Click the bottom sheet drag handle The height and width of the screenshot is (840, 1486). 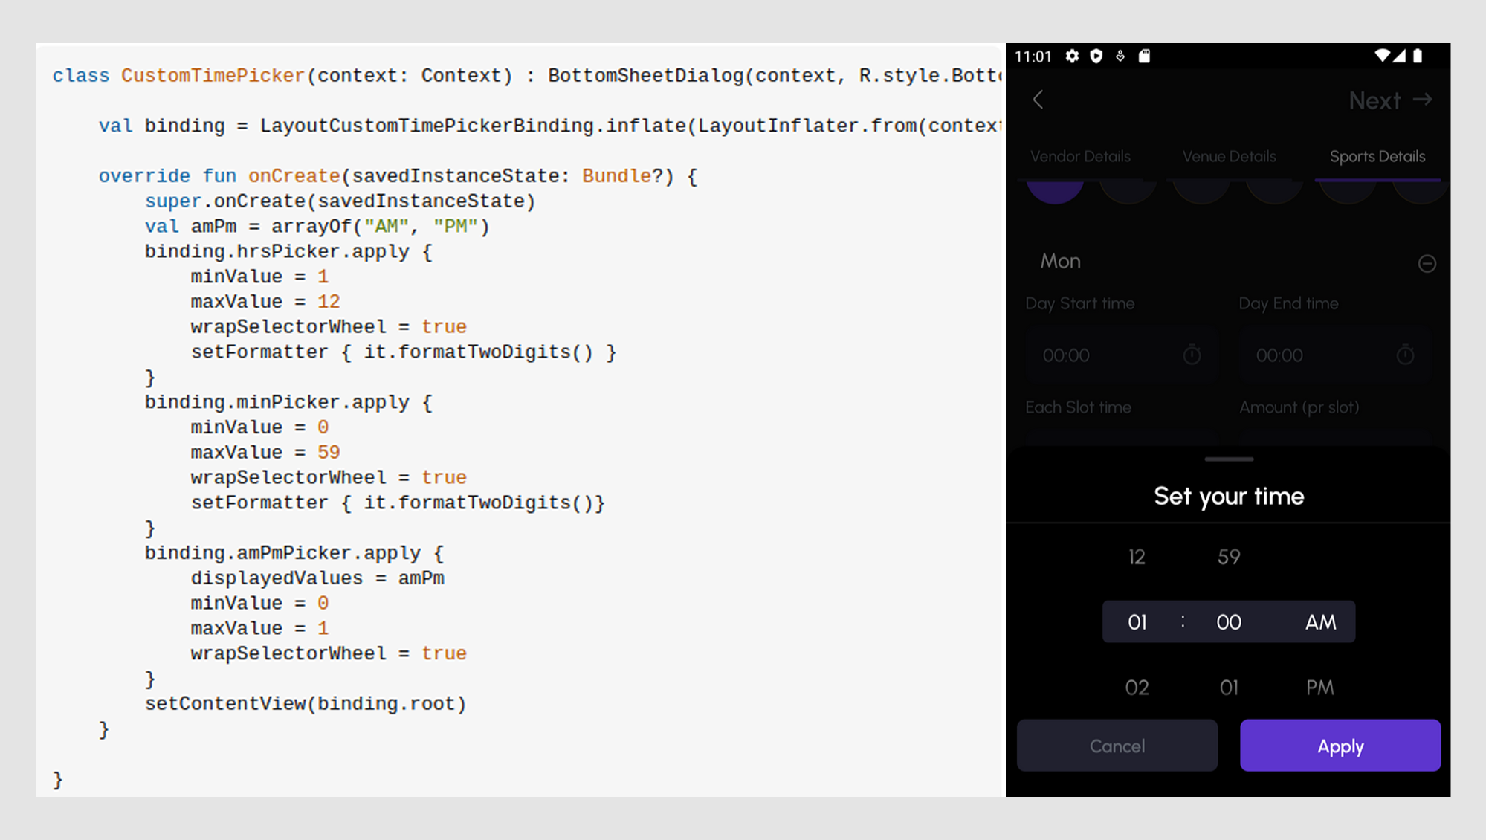click(x=1229, y=459)
